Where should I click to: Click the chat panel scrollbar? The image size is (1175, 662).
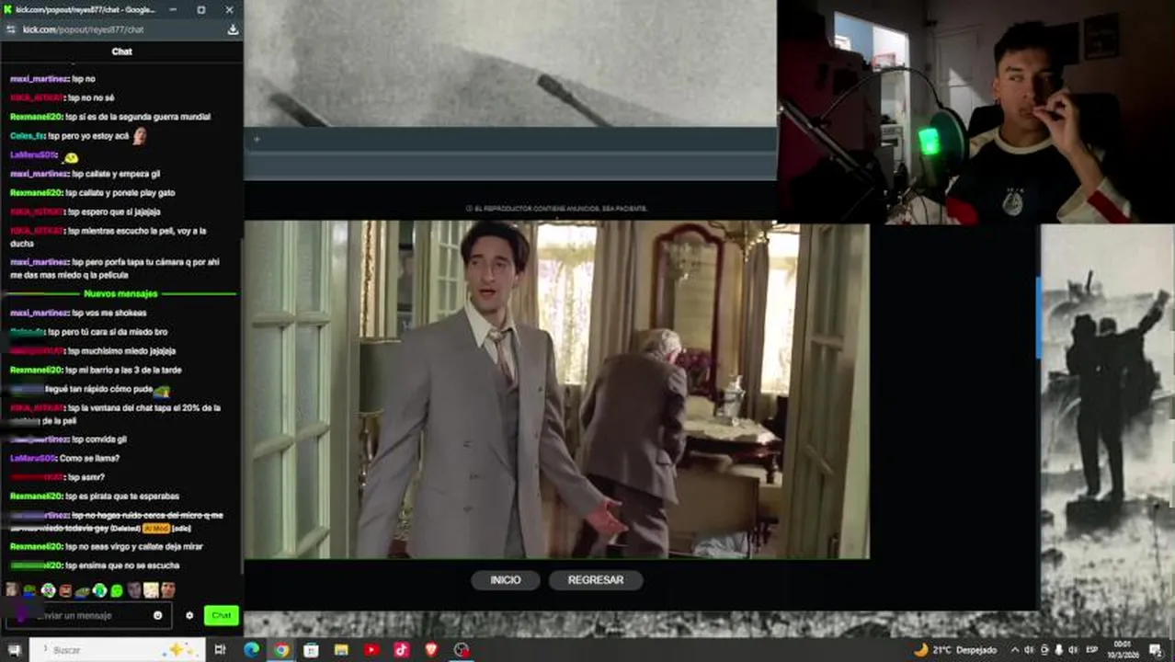coord(240,405)
